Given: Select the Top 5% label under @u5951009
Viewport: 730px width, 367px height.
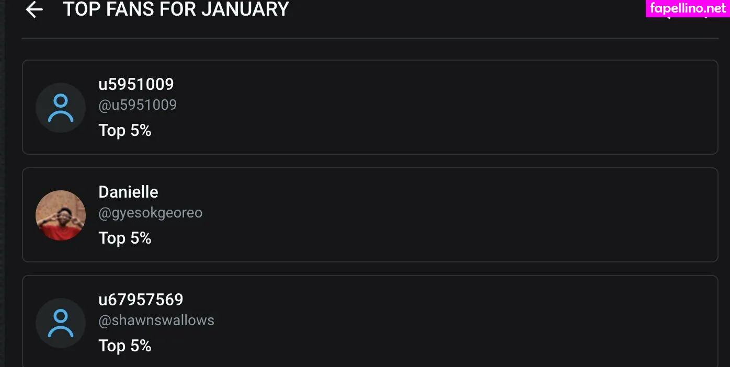Looking at the screenshot, I should [x=125, y=130].
